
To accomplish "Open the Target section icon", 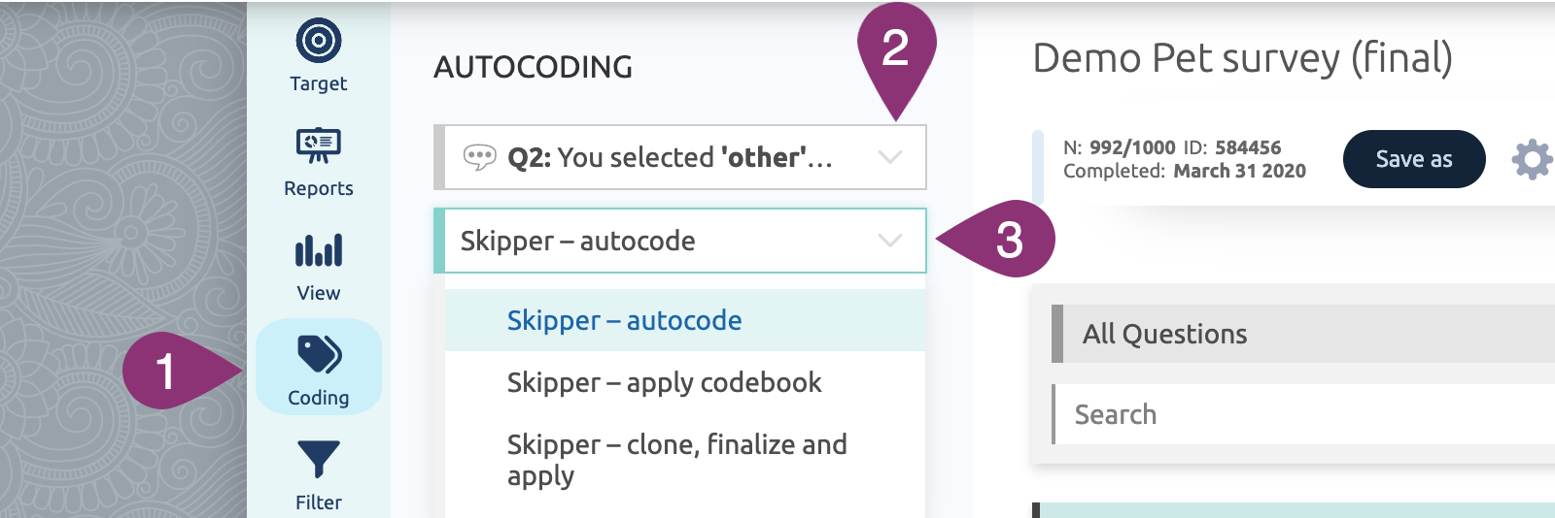I will point(319,41).
